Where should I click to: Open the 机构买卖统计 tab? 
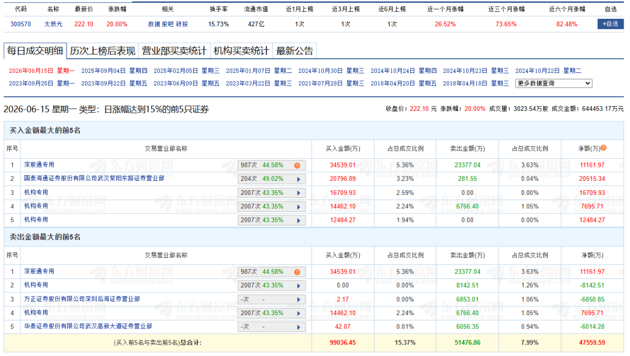tap(241, 51)
